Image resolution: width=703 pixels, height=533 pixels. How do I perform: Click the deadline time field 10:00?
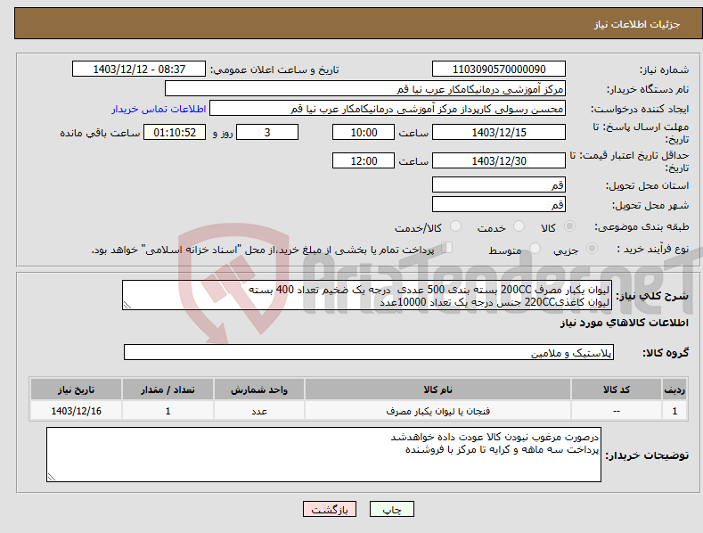364,132
